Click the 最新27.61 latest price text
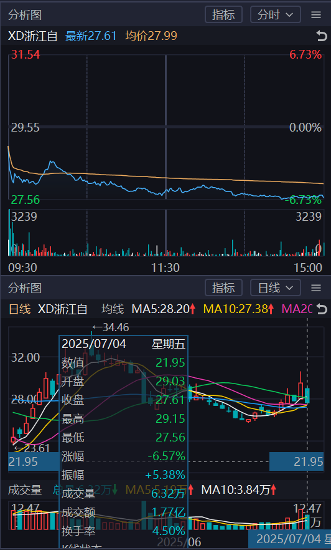Viewport: 331px width, 550px height. (91, 36)
